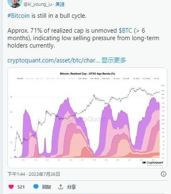Viewport: 171px width, 194px height.
Task: Click the 回复 reply label
Action: (47, 187)
